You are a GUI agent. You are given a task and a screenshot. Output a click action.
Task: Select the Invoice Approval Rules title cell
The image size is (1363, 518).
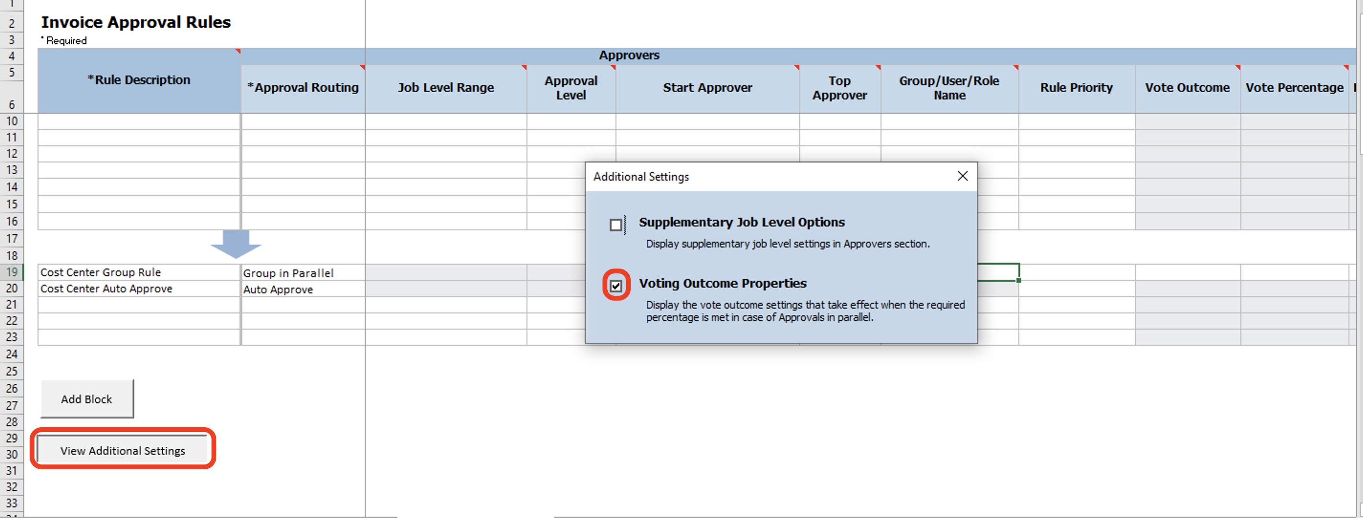(136, 22)
